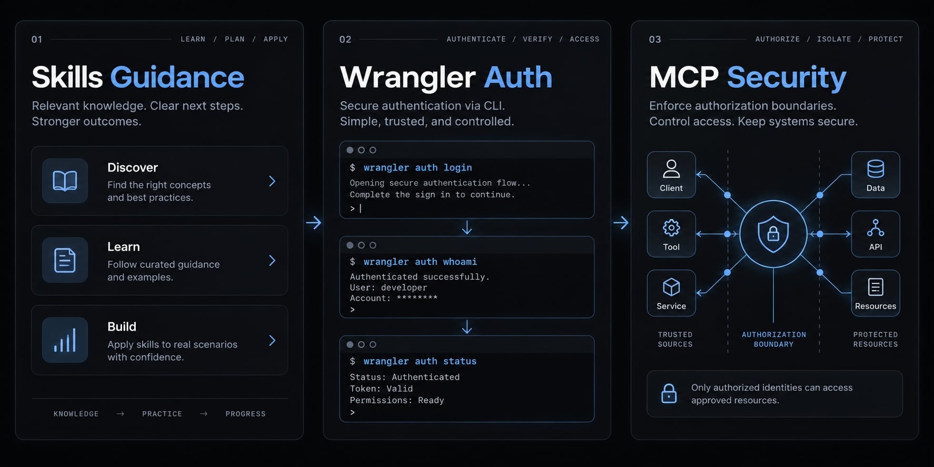Click the 'AUTHORIZATION BOUNDARY' label
This screenshot has height=467, width=934.
[774, 339]
